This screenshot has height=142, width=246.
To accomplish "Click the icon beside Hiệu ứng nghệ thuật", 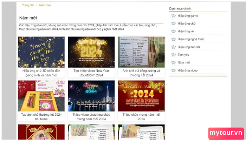I will pos(174,39).
